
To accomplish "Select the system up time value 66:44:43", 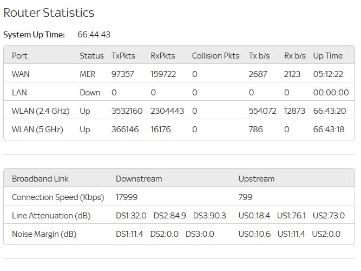I will [x=94, y=35].
